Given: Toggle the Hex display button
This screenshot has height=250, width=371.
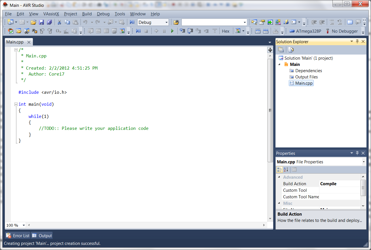Looking at the screenshot, I should (x=226, y=31).
